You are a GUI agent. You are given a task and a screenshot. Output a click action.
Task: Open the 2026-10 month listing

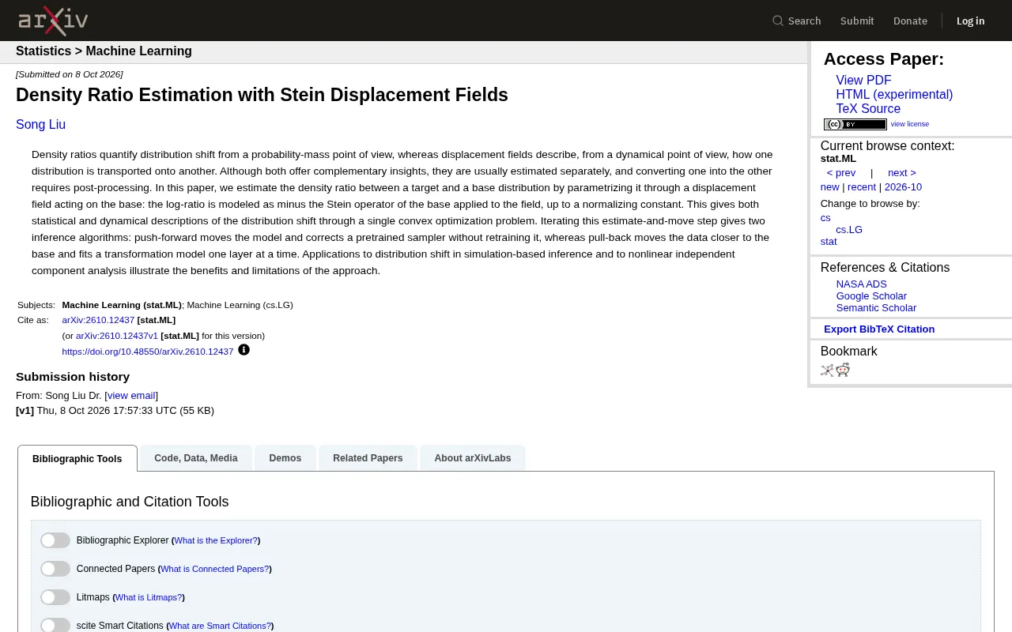point(903,187)
